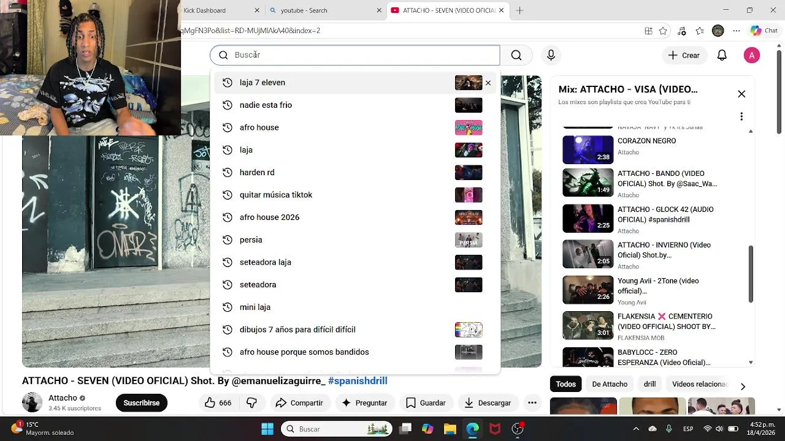
Task: Select 'Videos relacionados' chip
Action: pos(699,384)
